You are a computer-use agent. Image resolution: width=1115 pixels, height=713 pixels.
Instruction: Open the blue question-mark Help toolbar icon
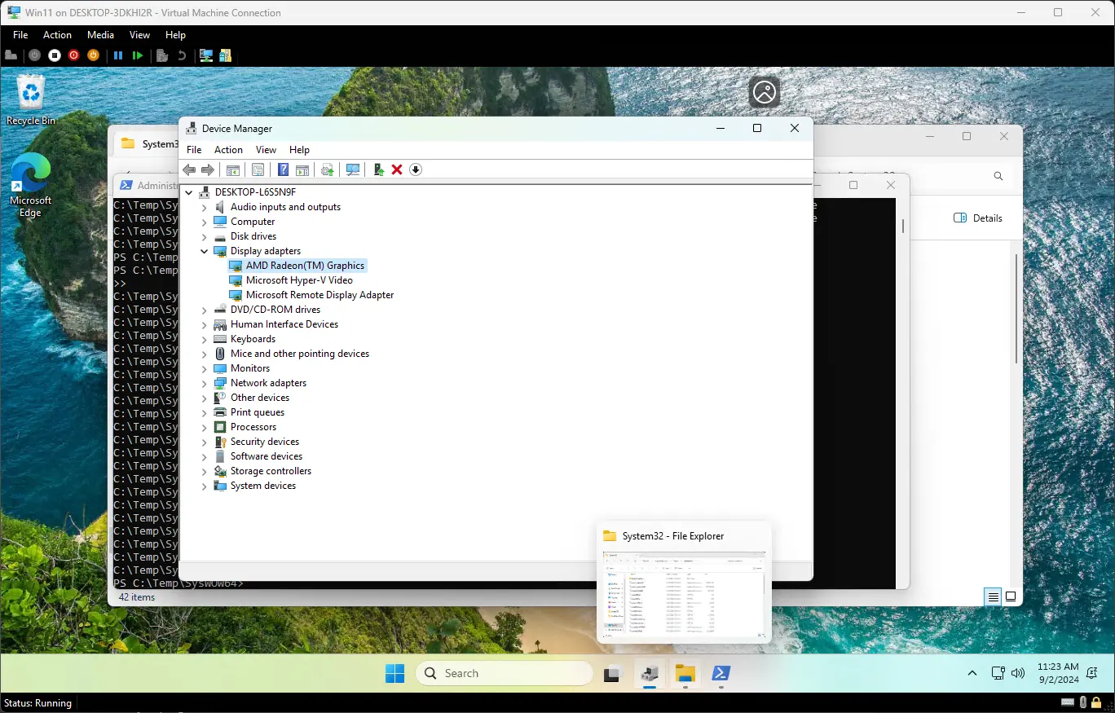pos(283,169)
